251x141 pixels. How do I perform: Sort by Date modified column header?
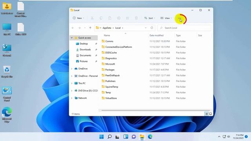coord(156,35)
